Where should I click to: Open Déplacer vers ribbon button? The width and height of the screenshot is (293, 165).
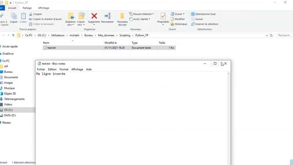[x=71, y=19]
